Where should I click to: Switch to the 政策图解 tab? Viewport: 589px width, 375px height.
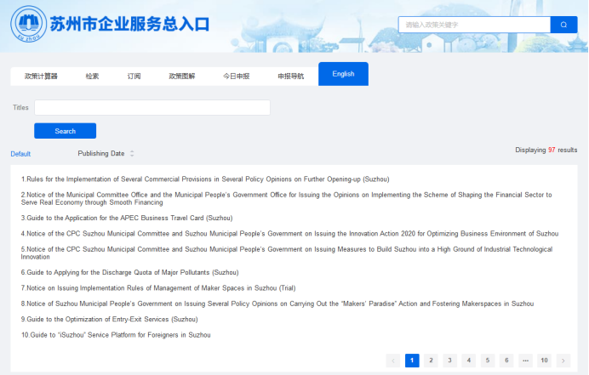181,77
